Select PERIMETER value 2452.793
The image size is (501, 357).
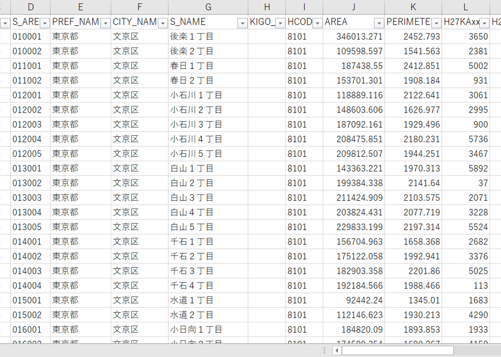413,36
